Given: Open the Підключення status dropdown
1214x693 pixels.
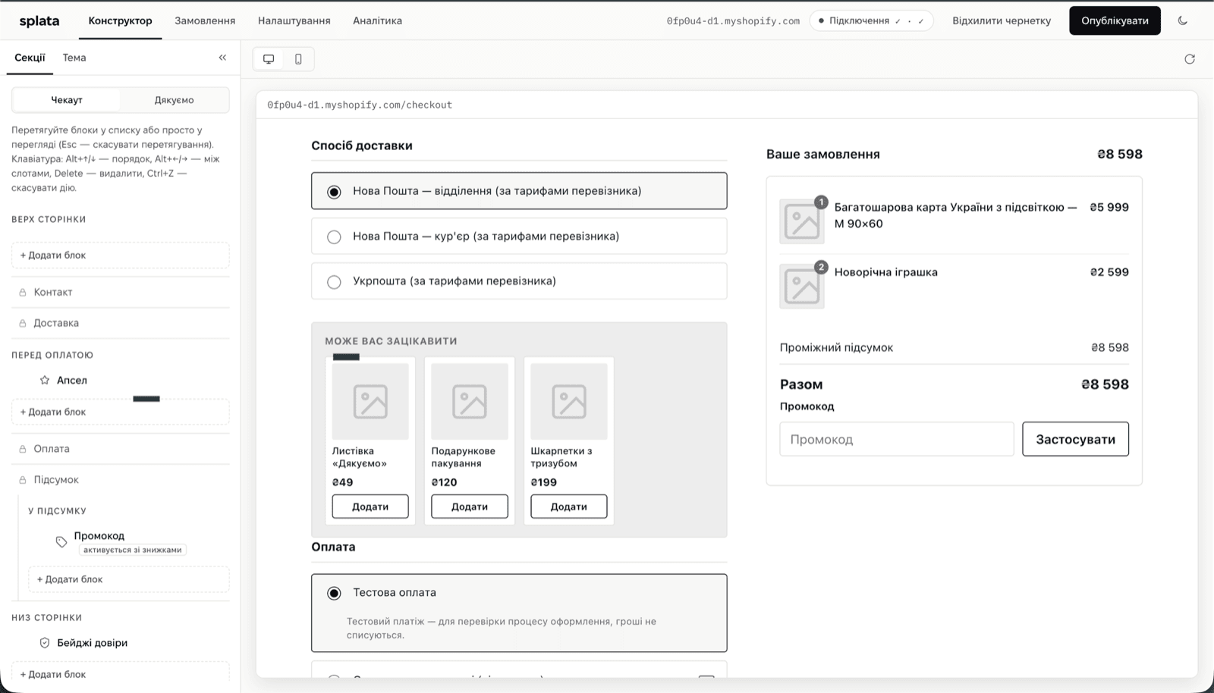Looking at the screenshot, I should (871, 20).
